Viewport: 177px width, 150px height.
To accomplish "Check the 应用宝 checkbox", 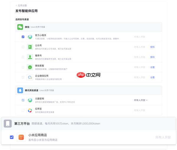I will pyautogui.click(x=23, y=110).
